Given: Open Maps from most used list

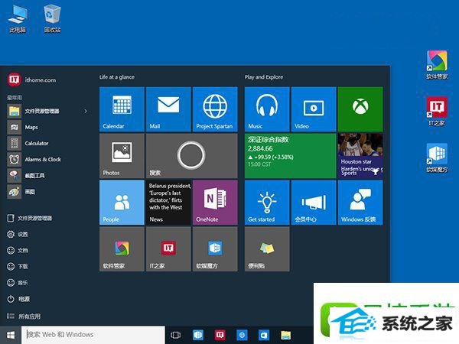Looking at the screenshot, I should point(47,127).
